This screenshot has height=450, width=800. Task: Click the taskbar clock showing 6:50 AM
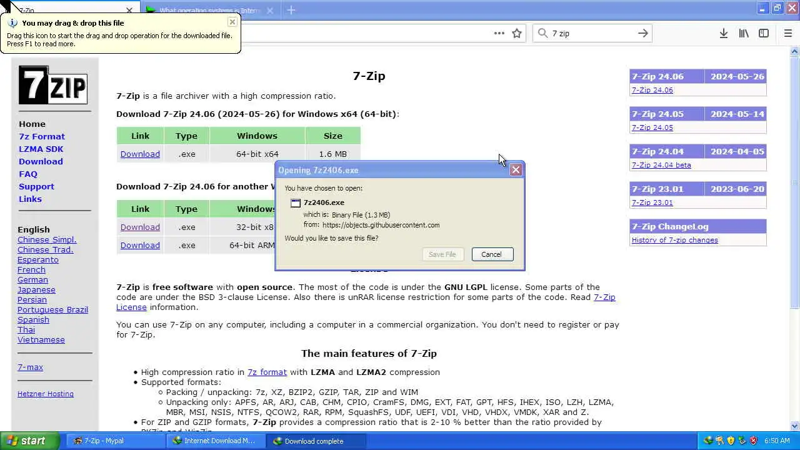click(777, 441)
